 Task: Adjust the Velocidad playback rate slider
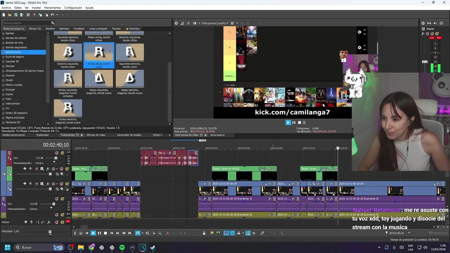50,232
